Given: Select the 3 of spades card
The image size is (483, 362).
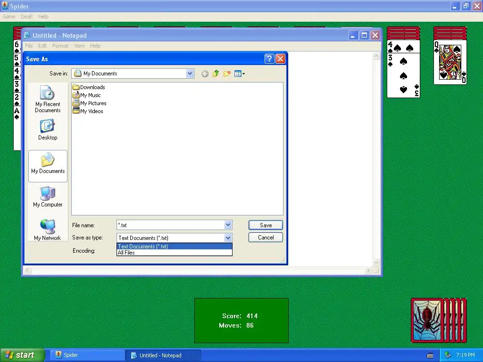Looking at the screenshot, I should coord(403,75).
